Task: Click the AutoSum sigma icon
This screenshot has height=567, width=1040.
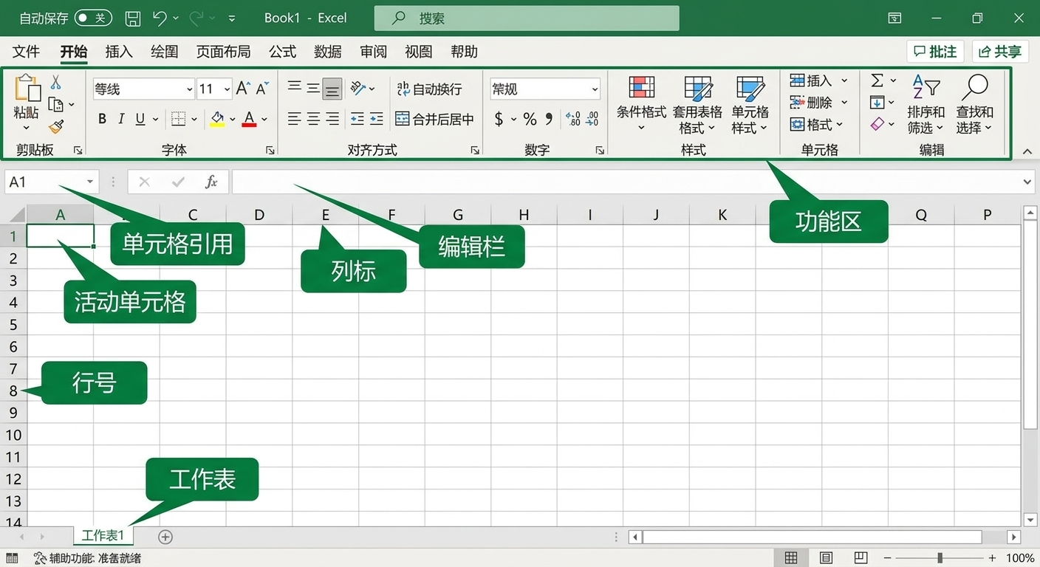Action: (877, 80)
